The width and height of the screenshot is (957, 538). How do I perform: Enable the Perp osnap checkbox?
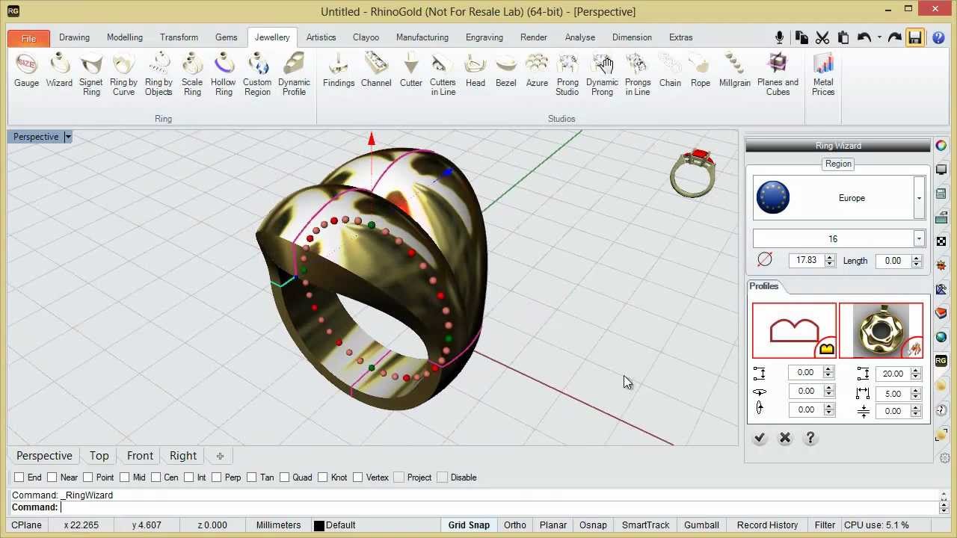(217, 477)
